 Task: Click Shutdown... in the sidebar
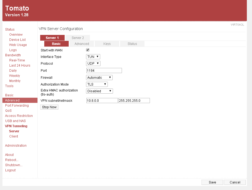pos(14,165)
